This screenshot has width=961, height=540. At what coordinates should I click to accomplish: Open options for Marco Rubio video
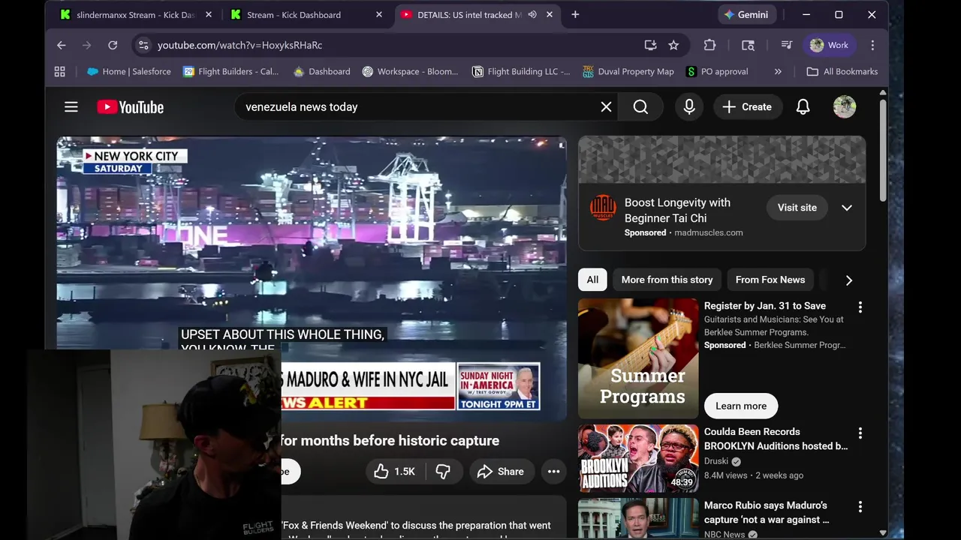coord(860,507)
